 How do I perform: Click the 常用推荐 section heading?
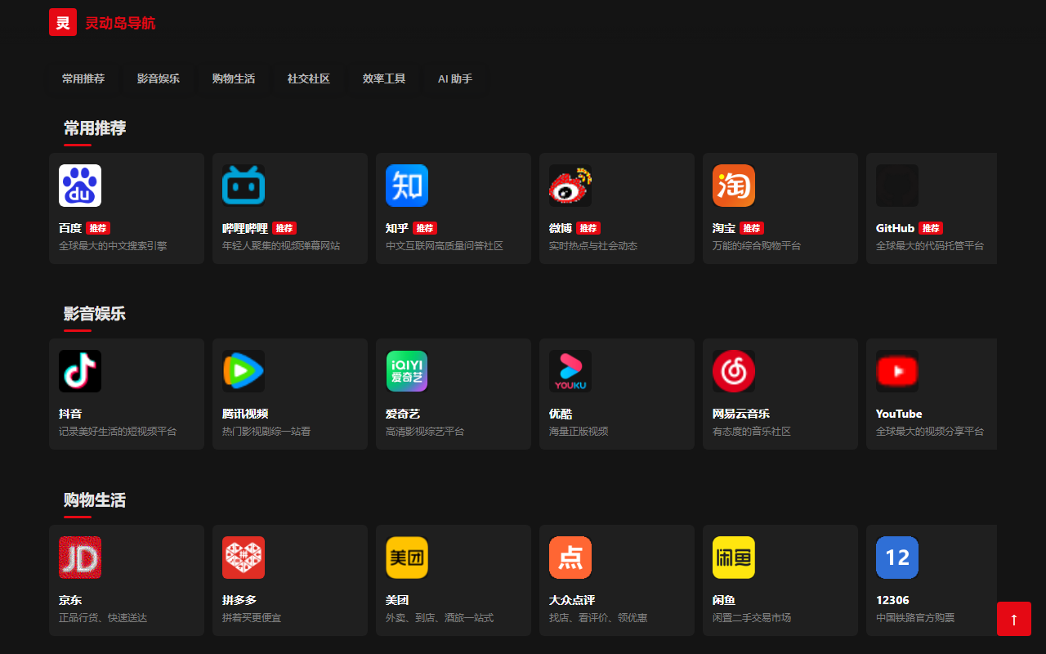pos(95,128)
